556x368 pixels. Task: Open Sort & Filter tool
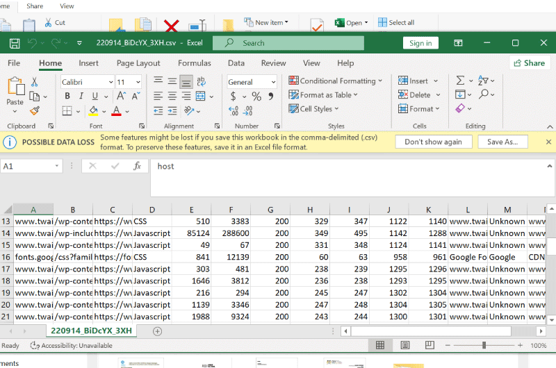pyautogui.click(x=483, y=81)
